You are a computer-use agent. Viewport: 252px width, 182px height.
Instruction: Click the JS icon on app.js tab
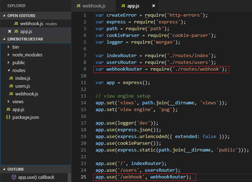tap(123, 6)
